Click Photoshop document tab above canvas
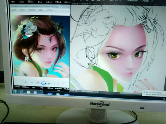Viewport: 166px width, 124px height. pyautogui.click(x=81, y=4)
